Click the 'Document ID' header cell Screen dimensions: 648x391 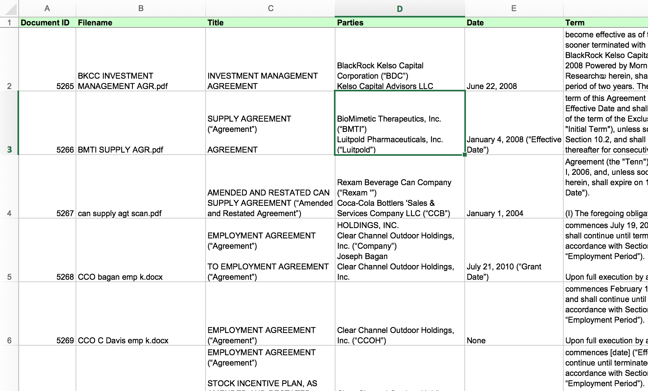[x=47, y=23]
